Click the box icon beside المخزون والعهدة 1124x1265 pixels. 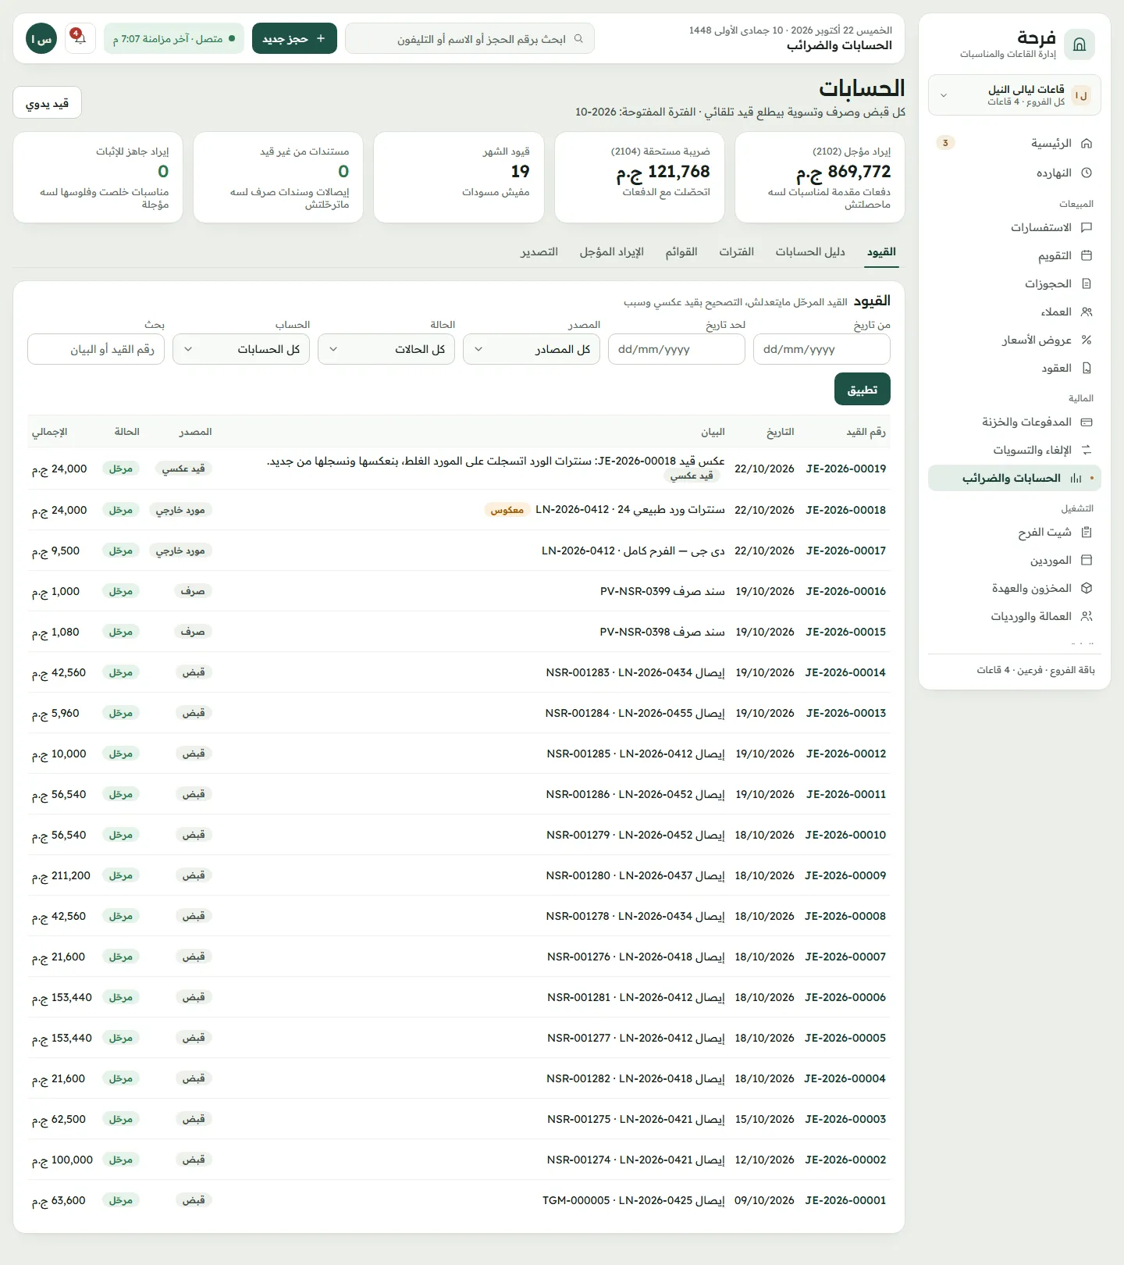[1087, 589]
